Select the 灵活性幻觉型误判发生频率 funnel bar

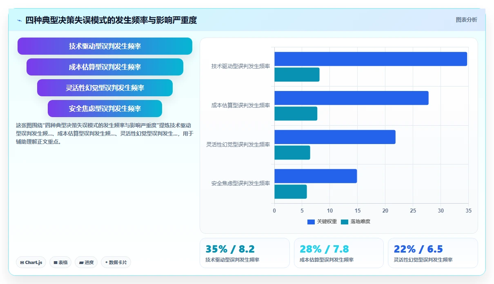105,88
